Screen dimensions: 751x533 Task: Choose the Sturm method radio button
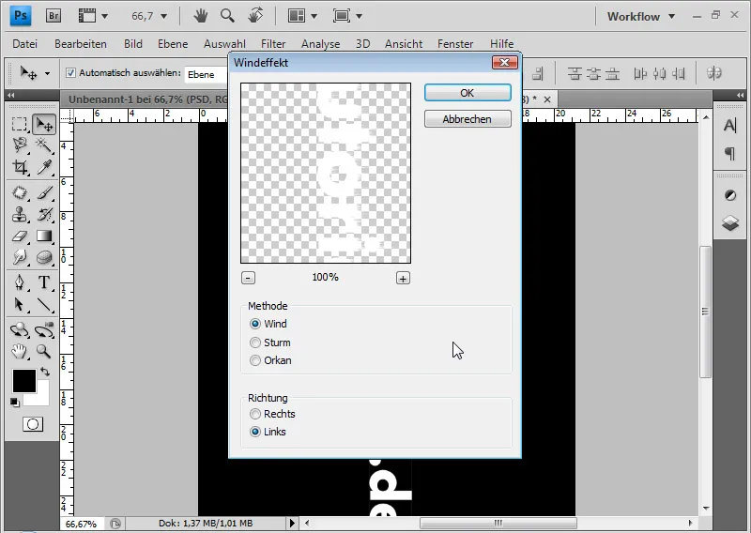tap(255, 343)
